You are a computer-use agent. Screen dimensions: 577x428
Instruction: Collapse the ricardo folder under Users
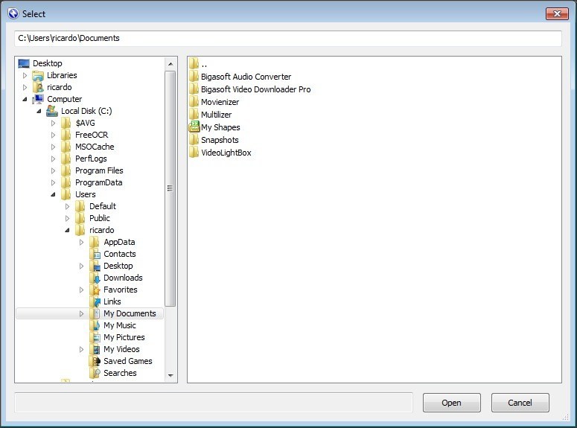click(x=67, y=231)
